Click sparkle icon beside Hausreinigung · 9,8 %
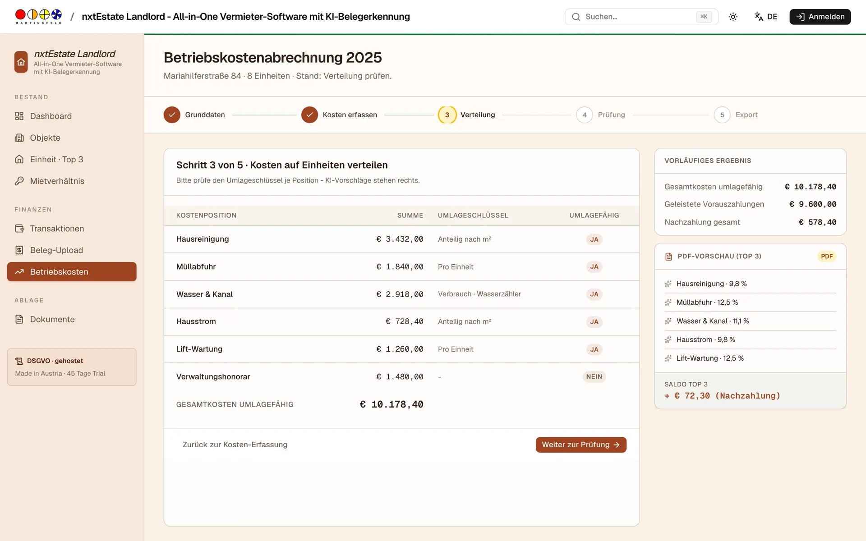 [x=668, y=284]
